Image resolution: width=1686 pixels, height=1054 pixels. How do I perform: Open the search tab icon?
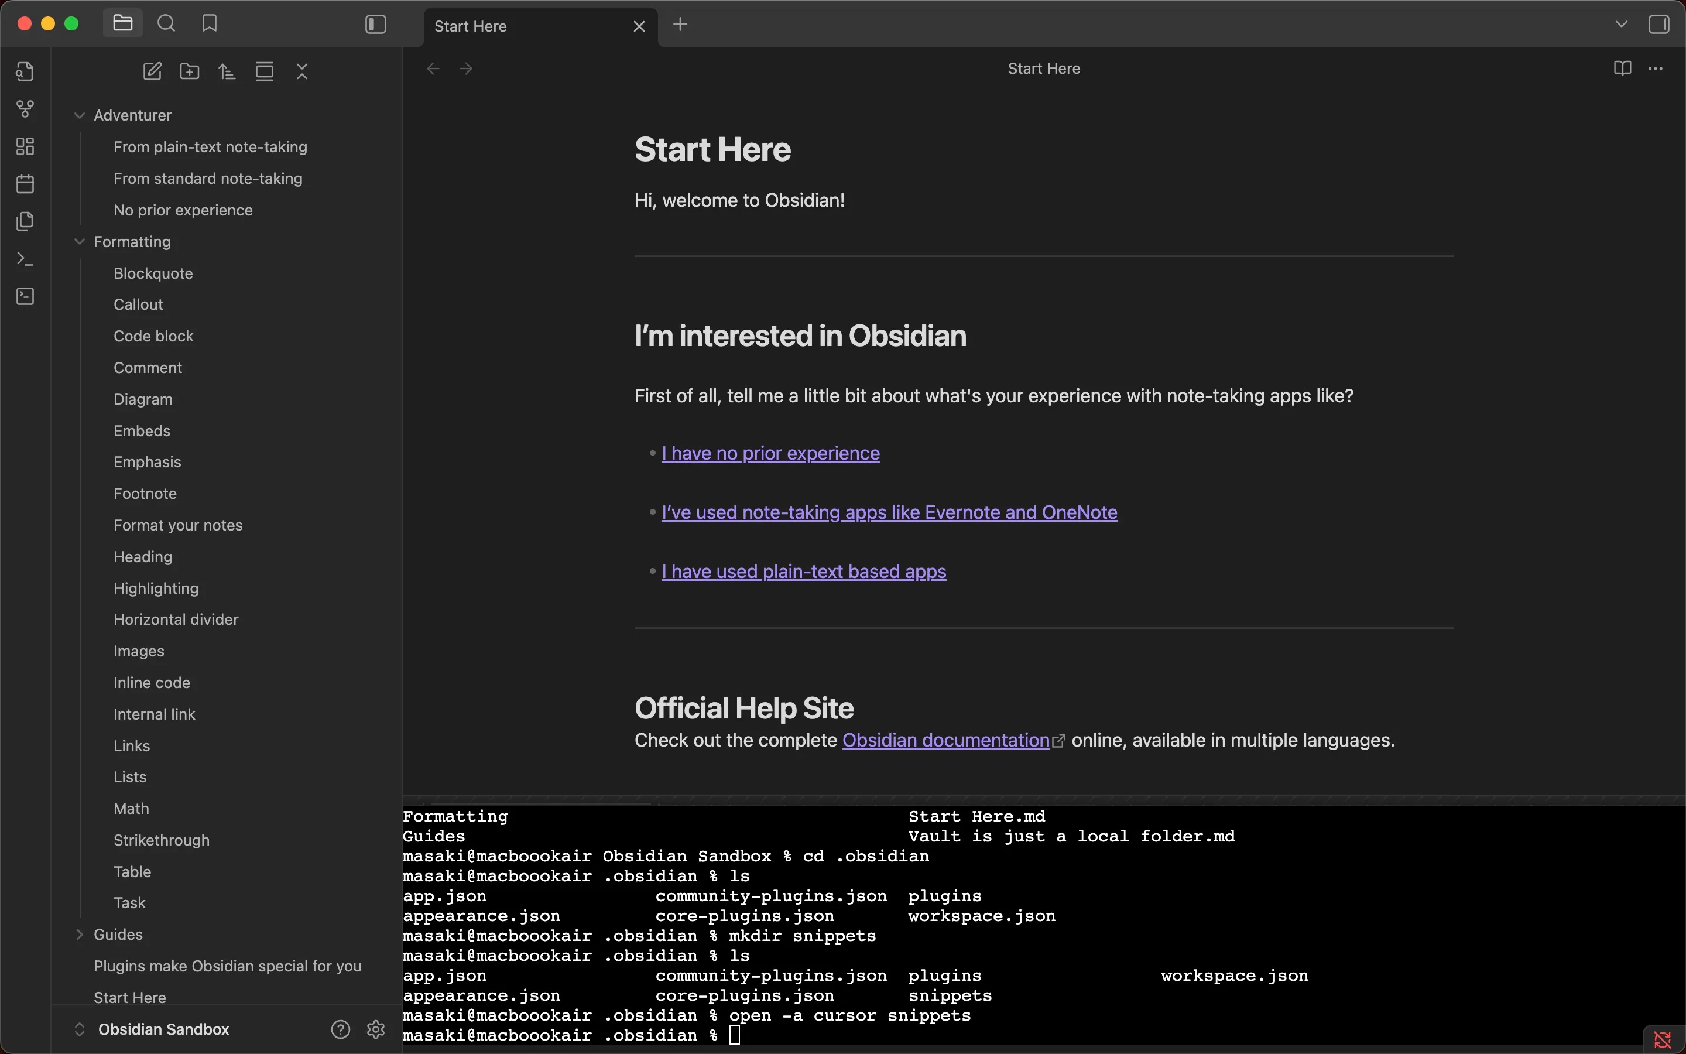166,23
